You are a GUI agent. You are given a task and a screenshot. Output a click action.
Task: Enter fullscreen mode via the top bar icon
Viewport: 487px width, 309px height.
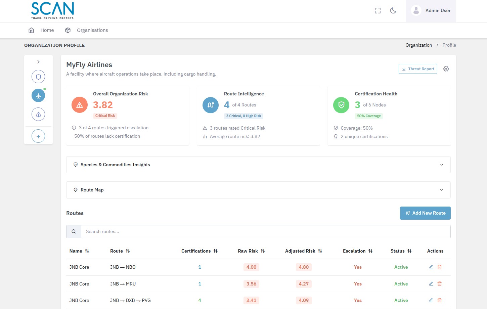pyautogui.click(x=378, y=10)
